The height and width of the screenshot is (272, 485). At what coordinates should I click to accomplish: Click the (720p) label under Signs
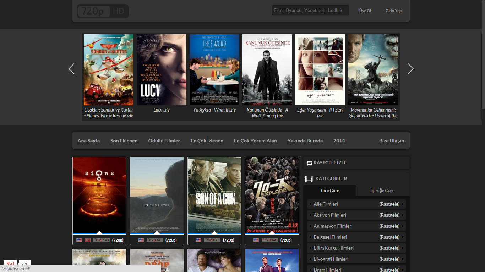coord(118,240)
